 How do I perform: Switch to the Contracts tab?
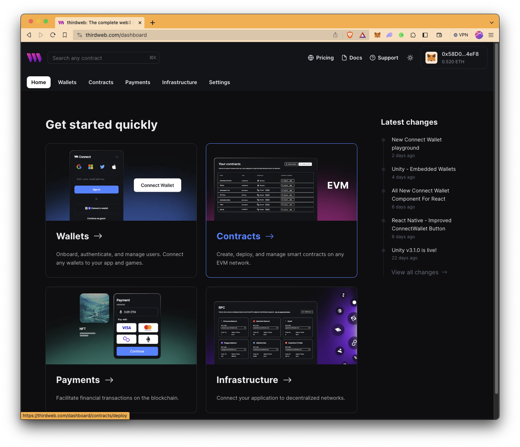click(x=101, y=82)
